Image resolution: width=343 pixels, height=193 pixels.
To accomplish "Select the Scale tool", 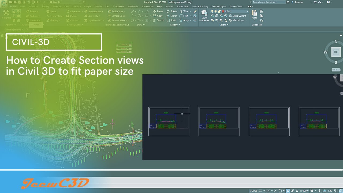I will click(171, 20).
